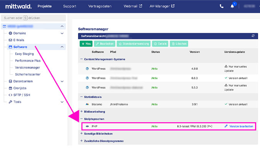Click the Details button
The image size is (260, 157).
pos(160,43)
